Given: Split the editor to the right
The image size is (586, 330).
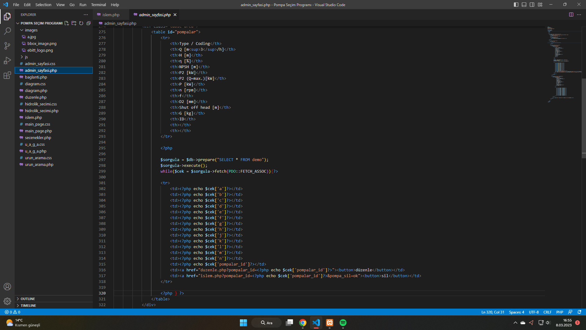Looking at the screenshot, I should coord(571,15).
